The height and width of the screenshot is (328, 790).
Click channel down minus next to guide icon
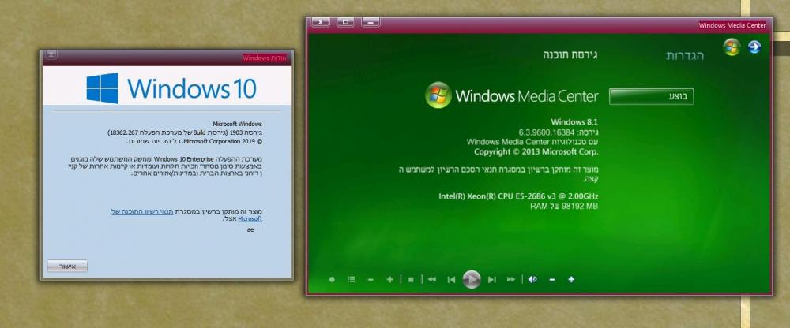pyautogui.click(x=371, y=280)
